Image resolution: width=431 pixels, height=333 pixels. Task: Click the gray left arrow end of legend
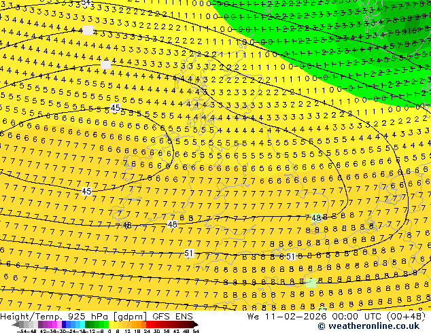pyautogui.click(x=16, y=324)
